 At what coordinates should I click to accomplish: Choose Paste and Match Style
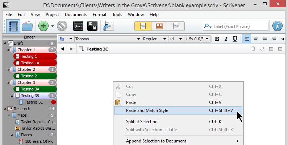point(178,110)
